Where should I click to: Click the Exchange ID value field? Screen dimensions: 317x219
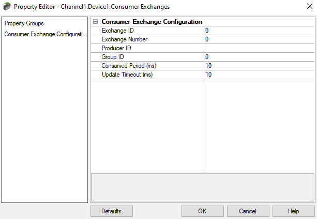tap(259, 31)
